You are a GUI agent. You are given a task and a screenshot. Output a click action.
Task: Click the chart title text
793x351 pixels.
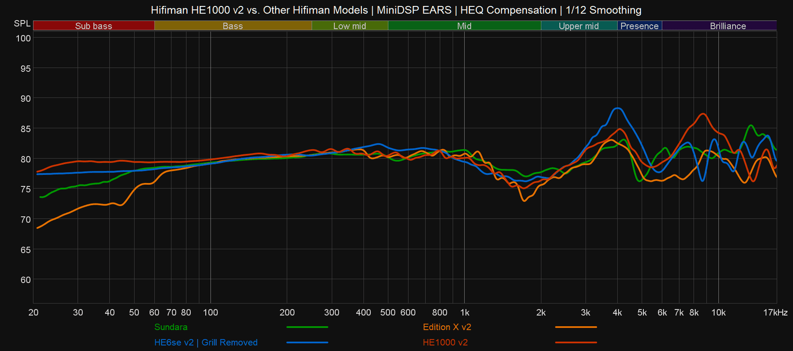[x=396, y=10]
